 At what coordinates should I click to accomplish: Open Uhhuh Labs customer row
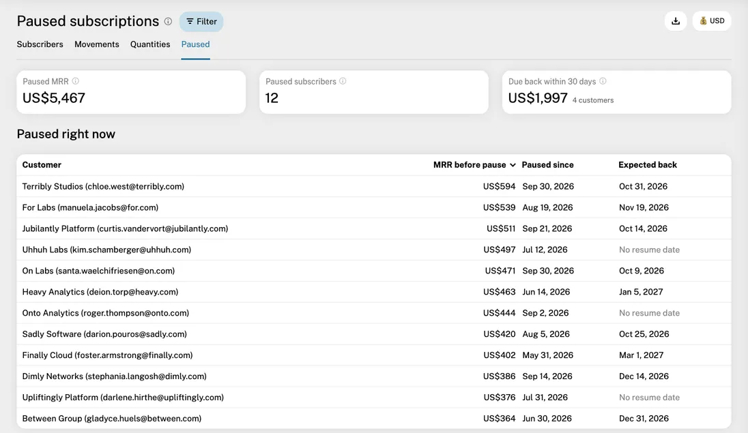[374, 250]
